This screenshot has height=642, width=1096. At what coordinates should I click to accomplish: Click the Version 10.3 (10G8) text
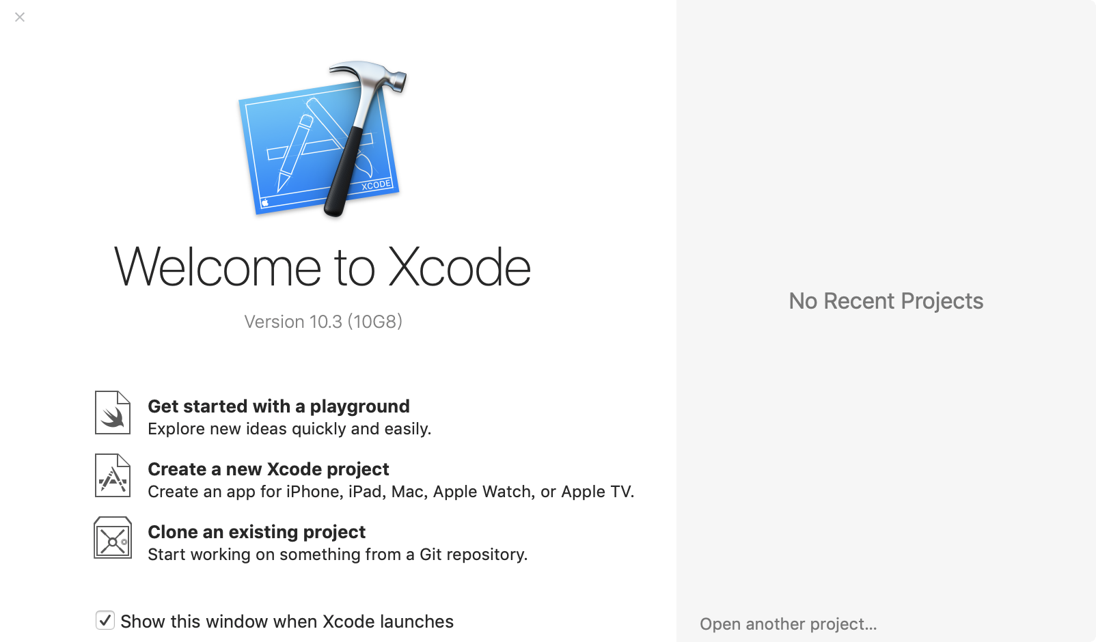[x=323, y=322]
